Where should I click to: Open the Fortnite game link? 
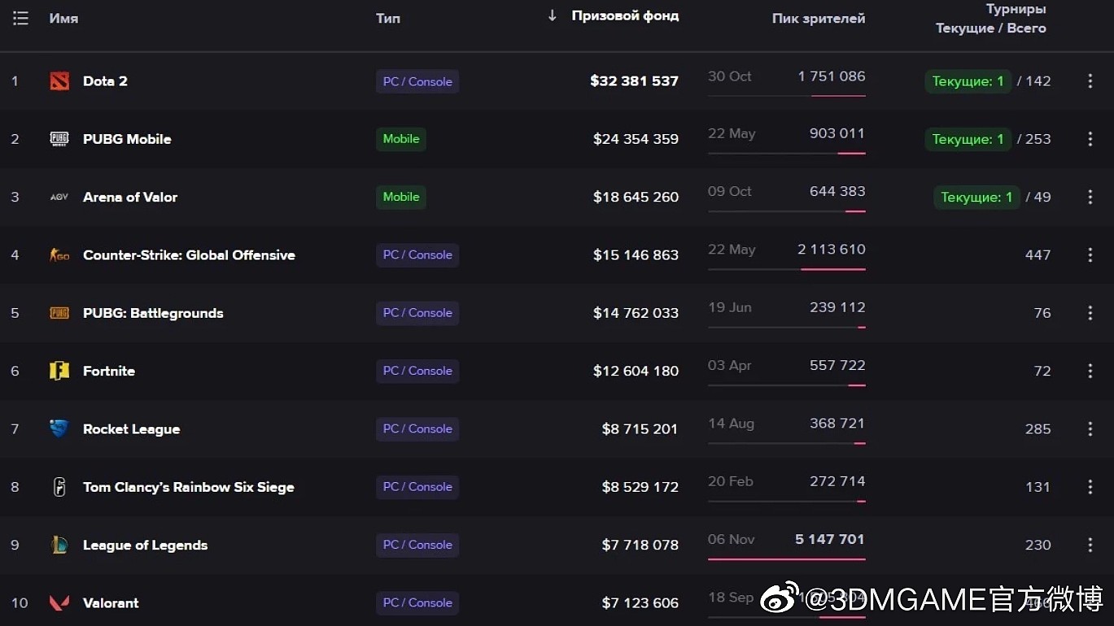[109, 371]
